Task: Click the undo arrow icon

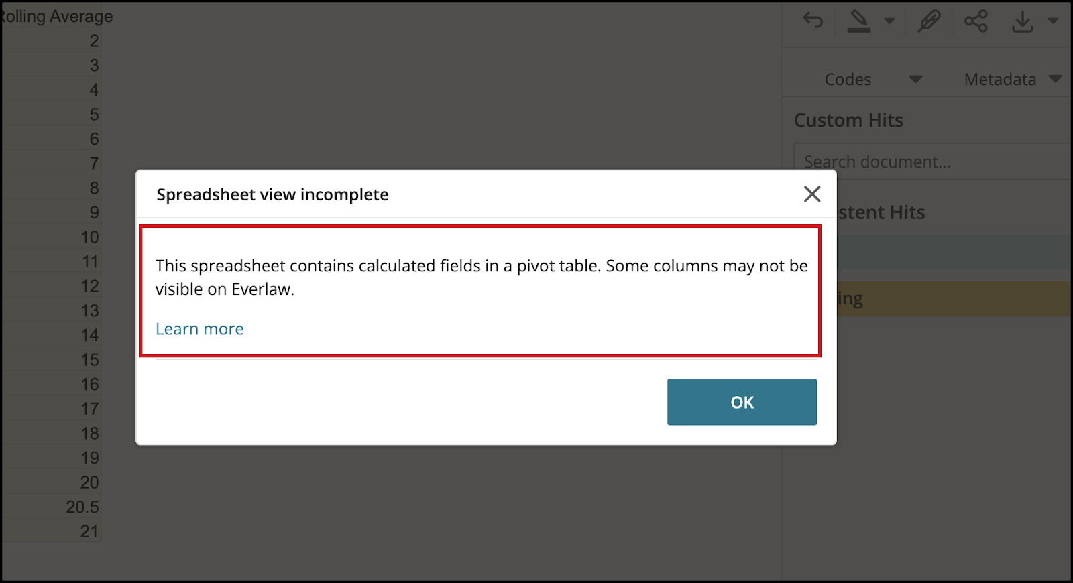Action: [x=813, y=21]
